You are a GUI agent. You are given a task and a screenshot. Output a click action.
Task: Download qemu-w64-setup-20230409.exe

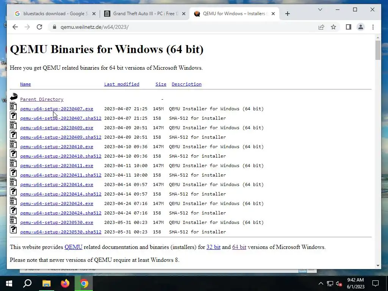pos(57,128)
